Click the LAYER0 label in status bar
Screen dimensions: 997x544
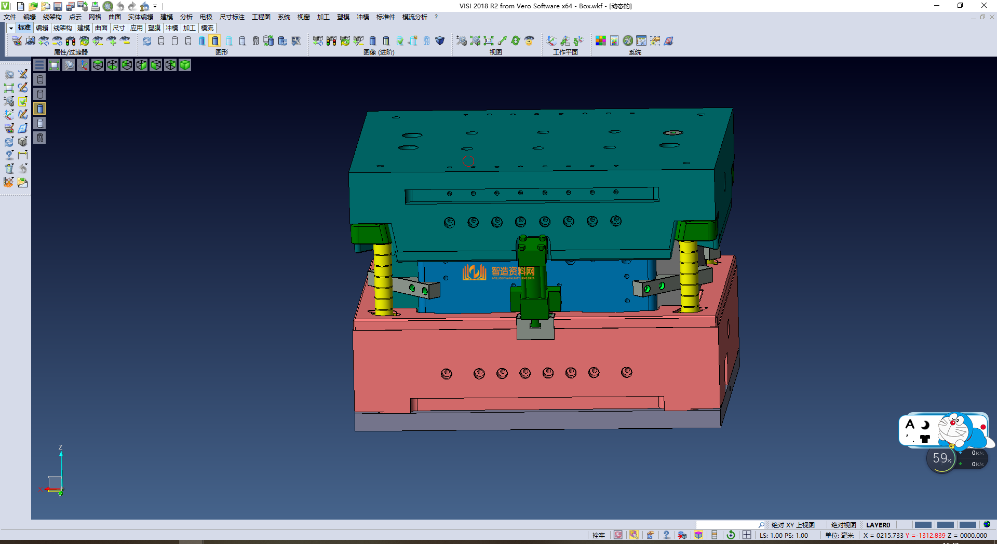click(878, 525)
